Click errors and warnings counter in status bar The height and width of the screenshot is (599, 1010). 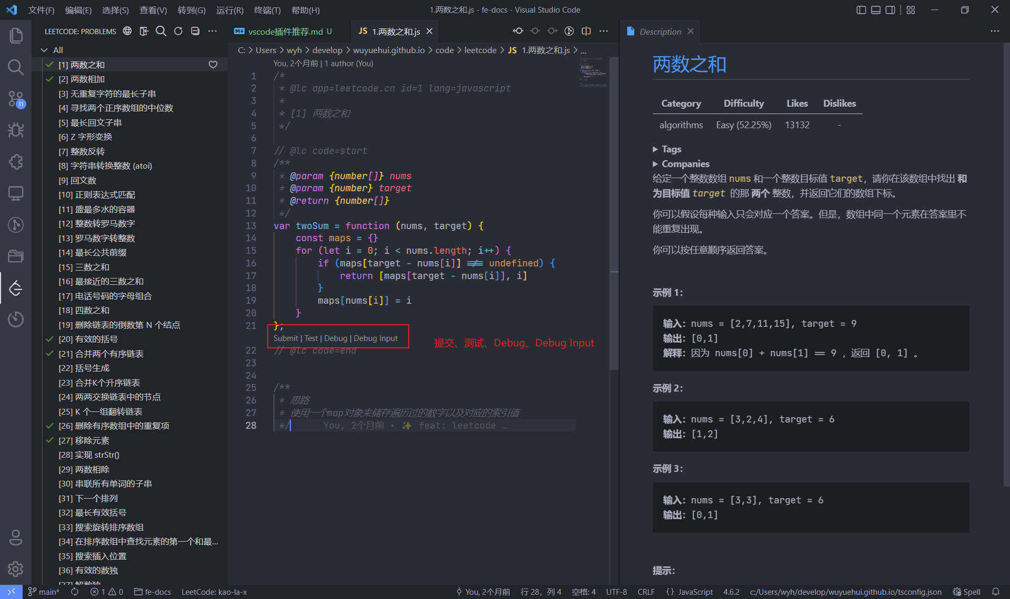[x=107, y=592]
